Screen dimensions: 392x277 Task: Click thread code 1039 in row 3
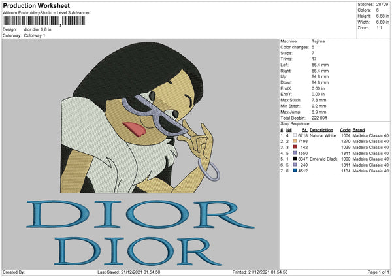(346, 147)
